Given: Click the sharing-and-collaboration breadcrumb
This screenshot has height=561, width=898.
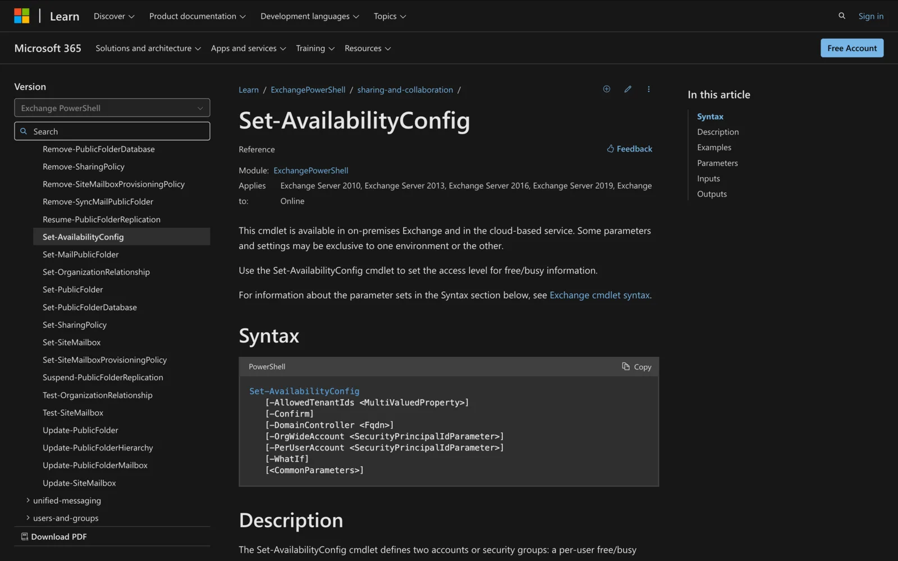Looking at the screenshot, I should (405, 90).
